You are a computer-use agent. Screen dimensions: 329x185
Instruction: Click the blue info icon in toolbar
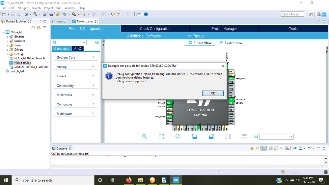click(x=146, y=14)
